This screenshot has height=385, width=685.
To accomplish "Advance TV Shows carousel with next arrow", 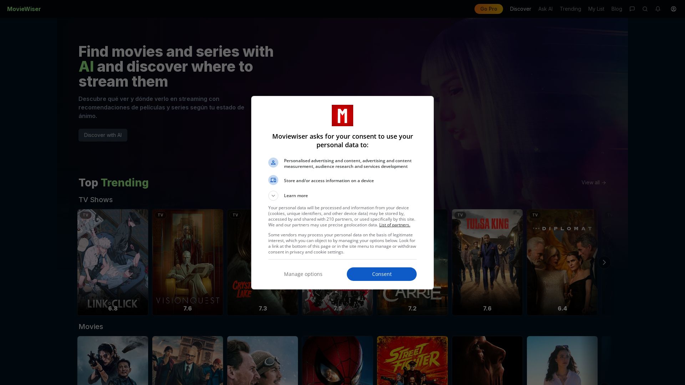I will pyautogui.click(x=604, y=262).
